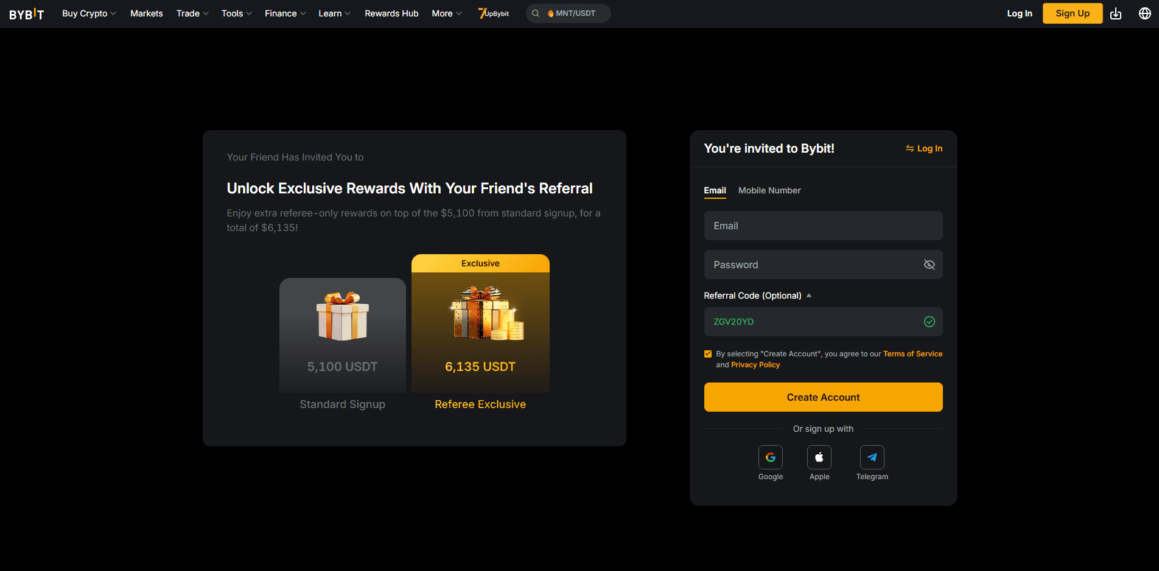
Task: Click Log In in the top navigation
Action: coord(1020,13)
